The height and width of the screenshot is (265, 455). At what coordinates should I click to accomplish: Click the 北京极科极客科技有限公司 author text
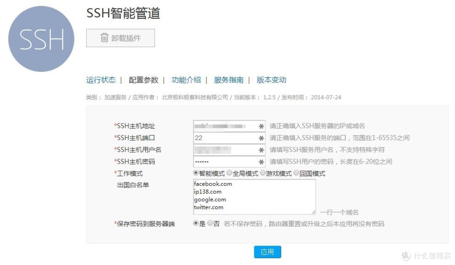coord(195,97)
